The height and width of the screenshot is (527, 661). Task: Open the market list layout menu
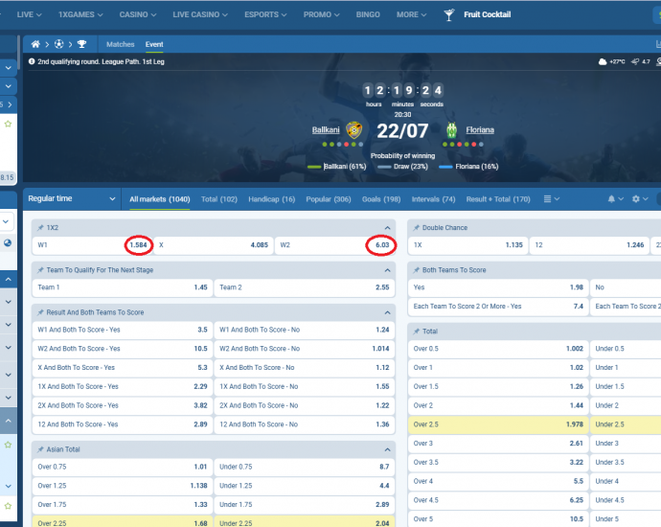pyautogui.click(x=552, y=199)
